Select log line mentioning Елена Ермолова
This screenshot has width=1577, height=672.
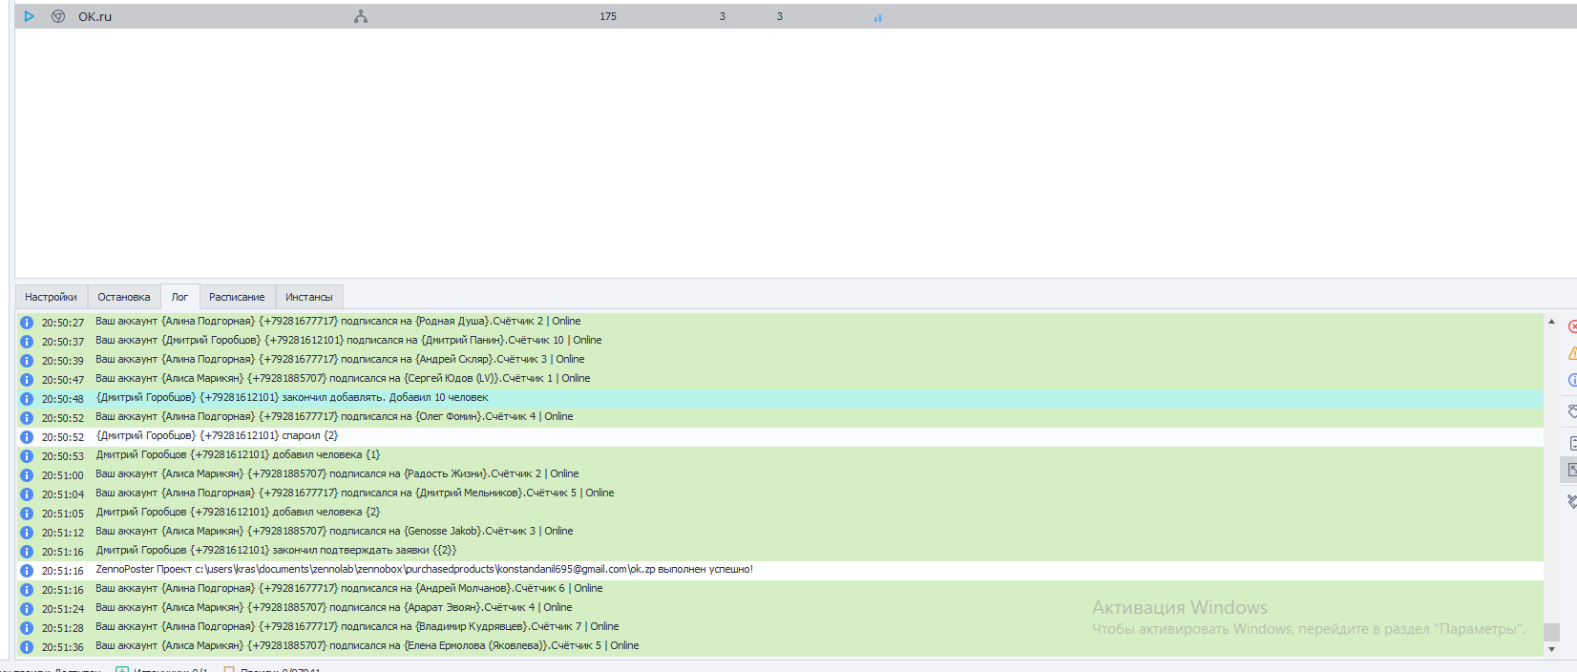780,646
